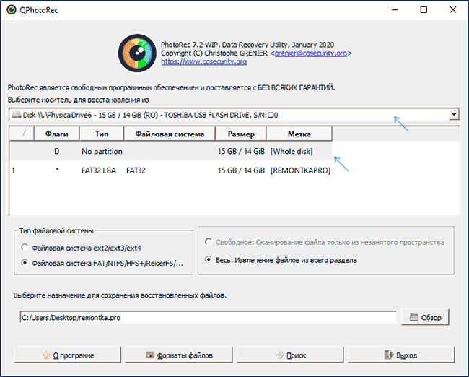
Task: Sort by the Метка column header
Action: (x=299, y=134)
